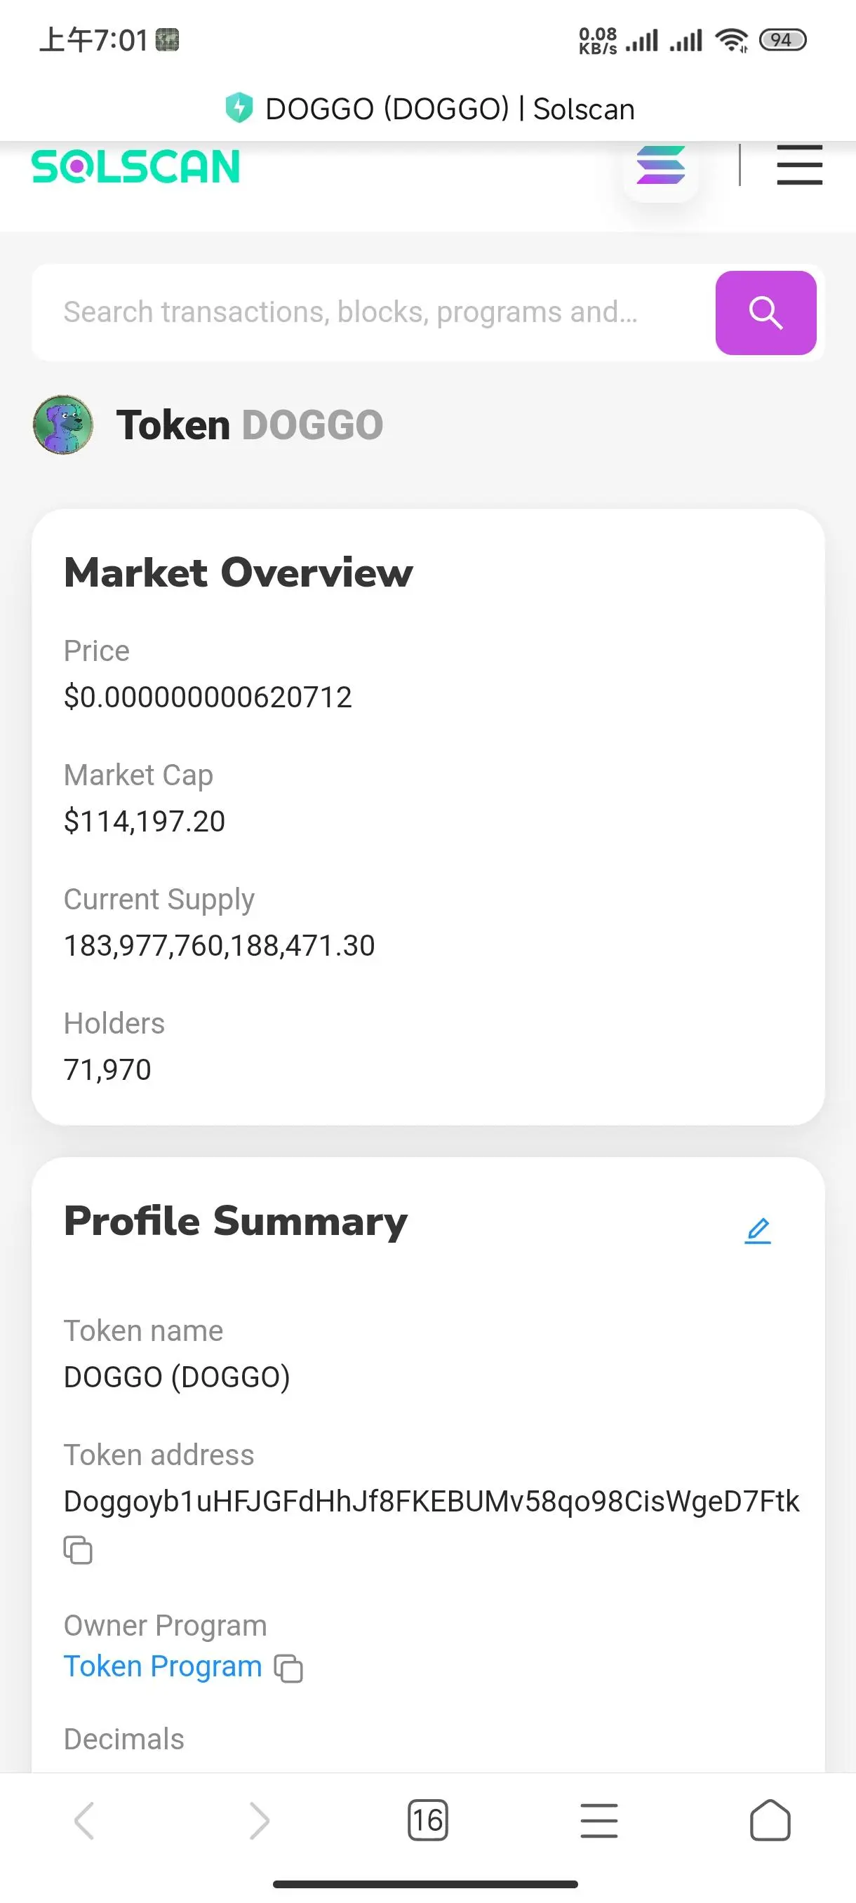Copy the DOGGO token address

coord(79,1550)
